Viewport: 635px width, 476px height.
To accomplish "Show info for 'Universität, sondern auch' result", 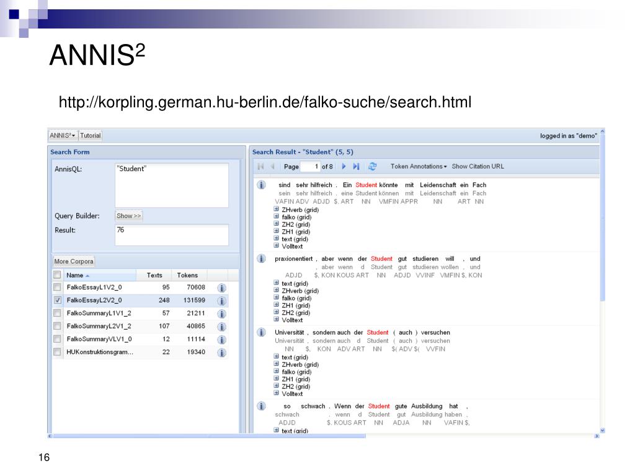I will pos(262,332).
